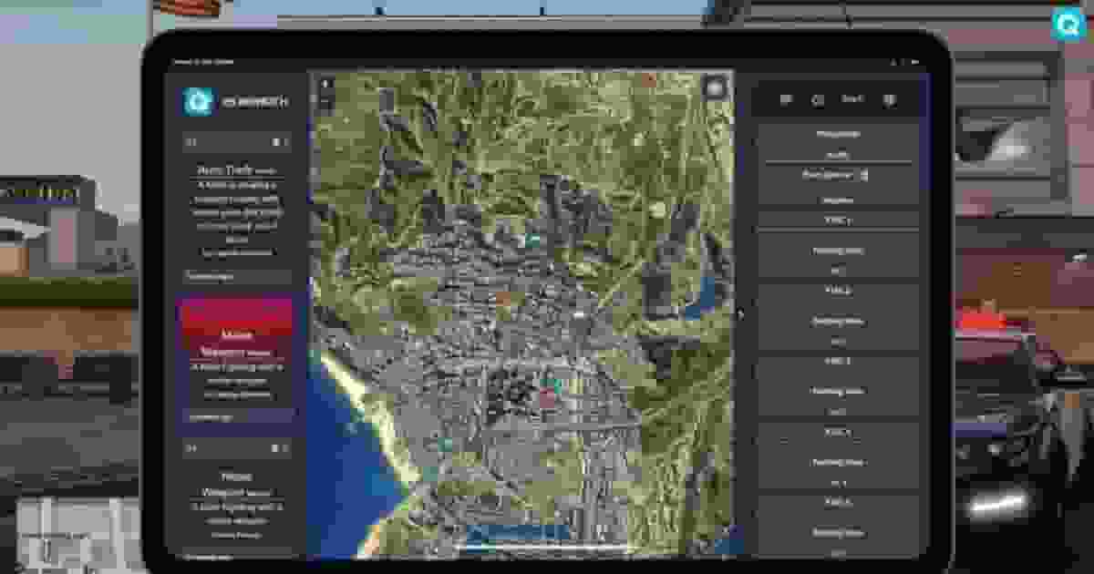
Task: Click the second icon in right panel toolbar
Action: coord(818,99)
